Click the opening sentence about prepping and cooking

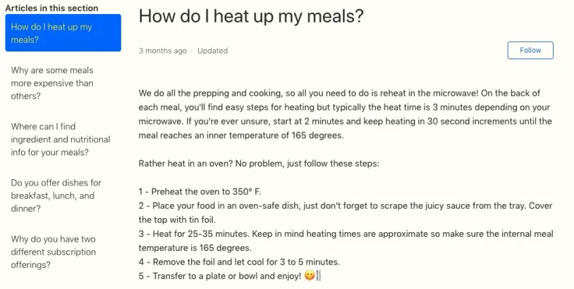point(282,93)
